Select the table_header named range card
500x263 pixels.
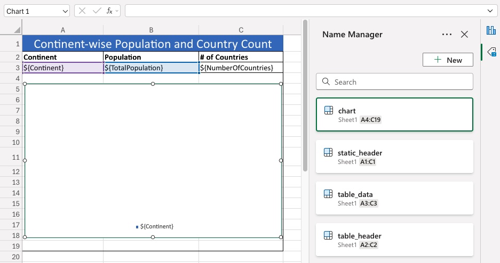394,240
